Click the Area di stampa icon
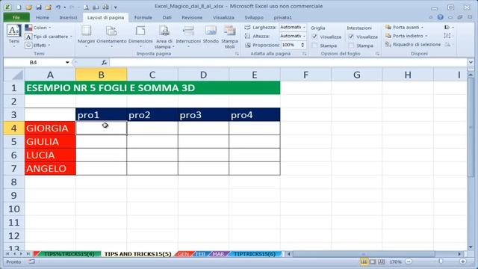 pos(164,31)
